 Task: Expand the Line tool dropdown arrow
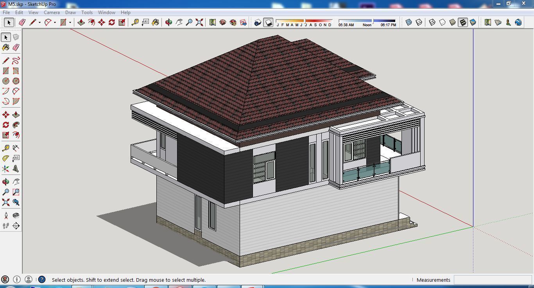click(39, 23)
